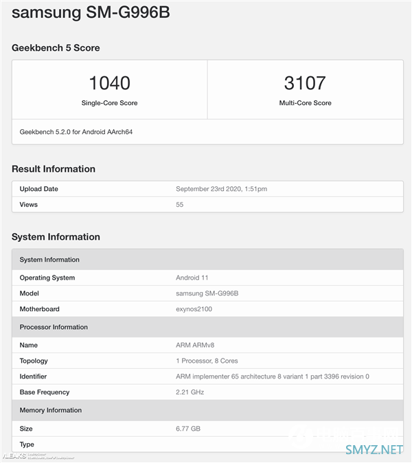This screenshot has width=412, height=463.
Task: Click the samsung SM-G996B page title
Action: point(91,12)
